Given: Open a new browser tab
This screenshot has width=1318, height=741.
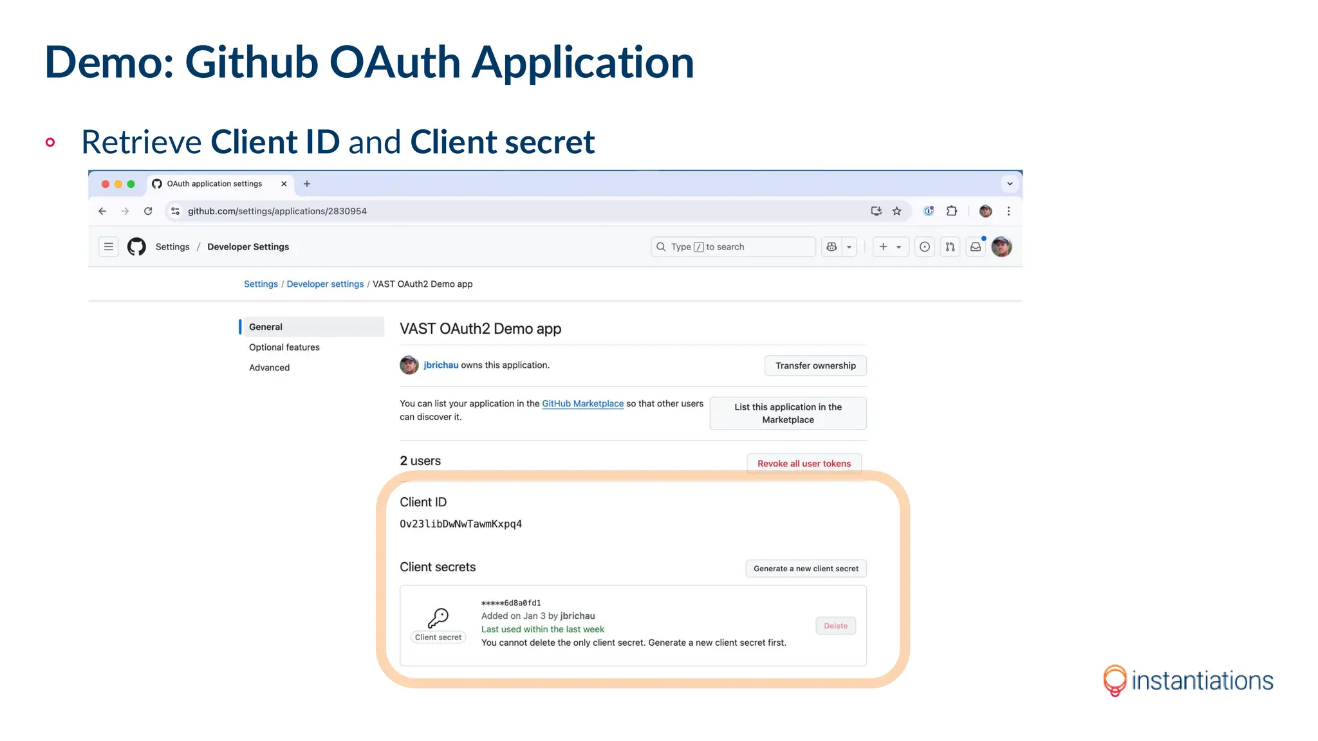Looking at the screenshot, I should (307, 184).
